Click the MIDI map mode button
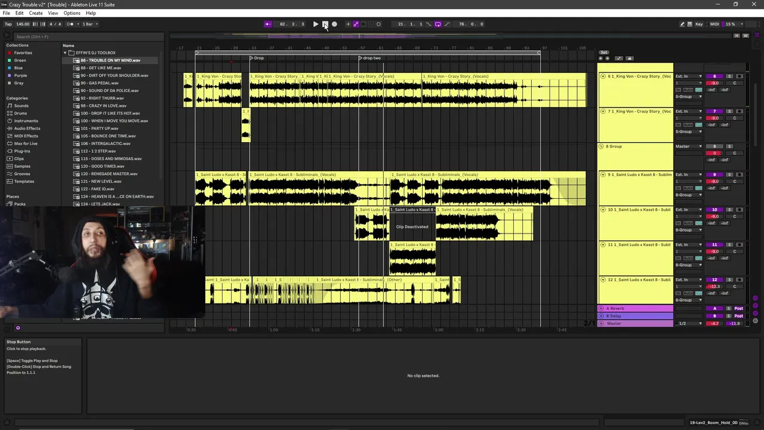764x430 pixels. (714, 24)
